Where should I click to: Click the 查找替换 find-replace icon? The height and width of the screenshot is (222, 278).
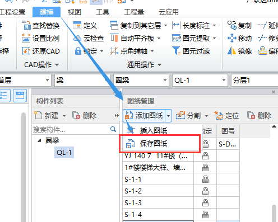tap(26, 25)
